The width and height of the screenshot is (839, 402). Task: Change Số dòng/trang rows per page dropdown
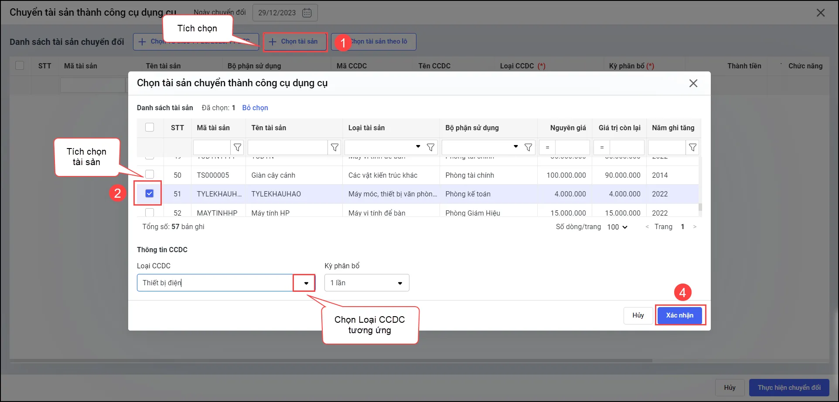click(x=617, y=227)
